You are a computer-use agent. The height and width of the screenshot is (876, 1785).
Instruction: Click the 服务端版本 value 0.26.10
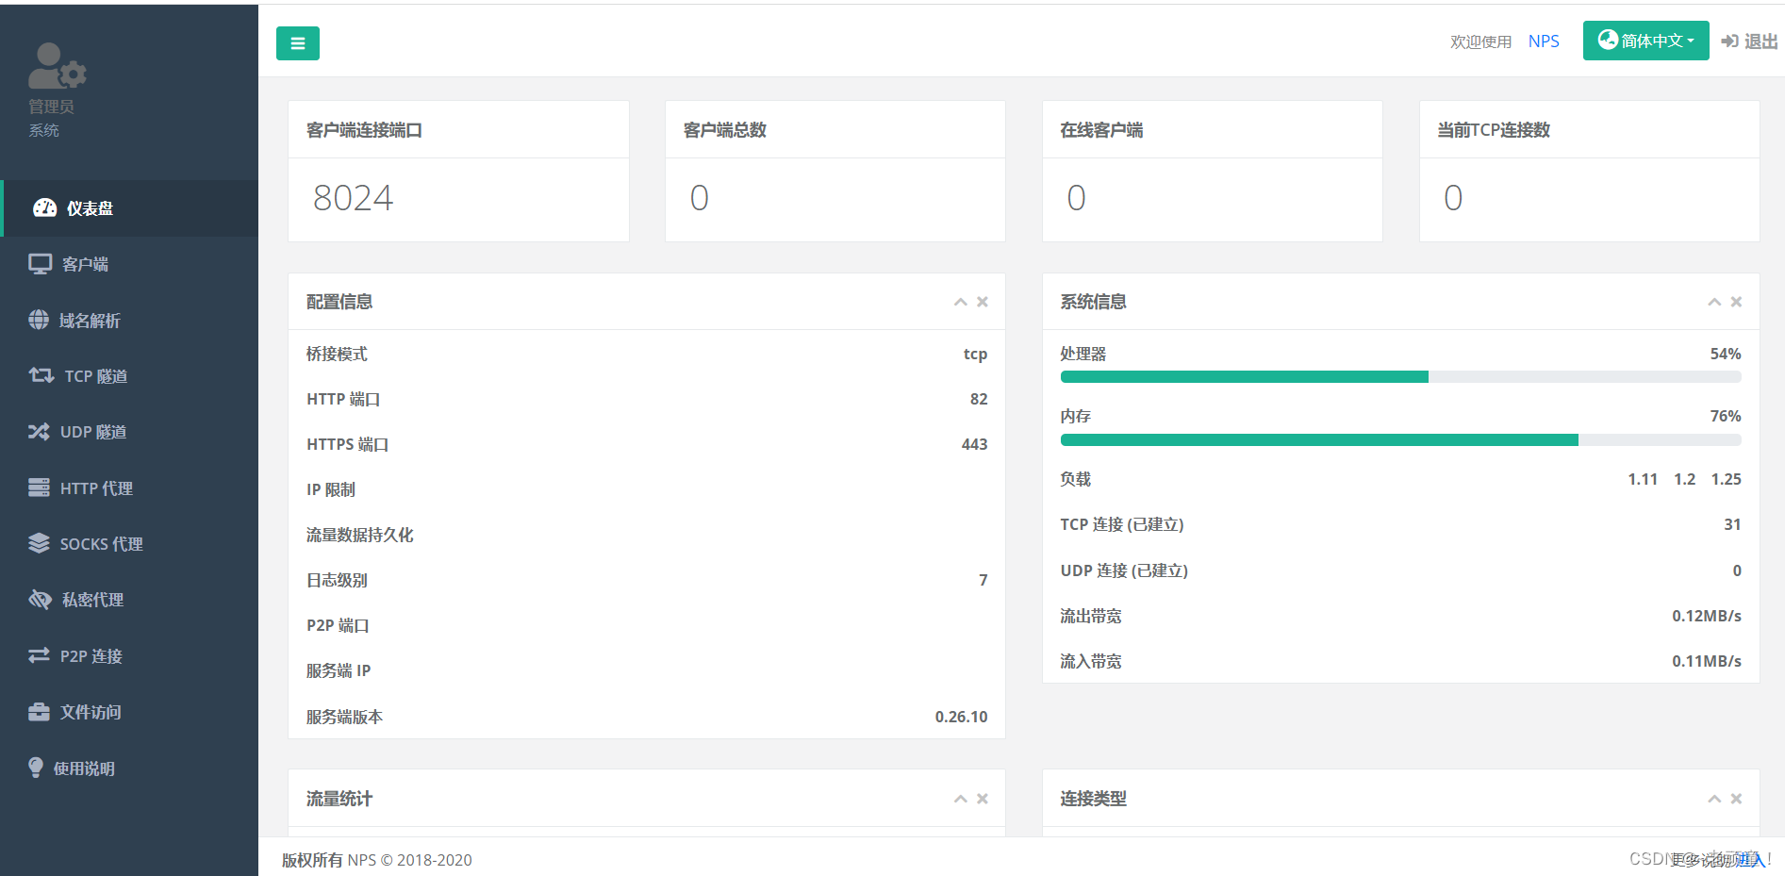(x=961, y=718)
